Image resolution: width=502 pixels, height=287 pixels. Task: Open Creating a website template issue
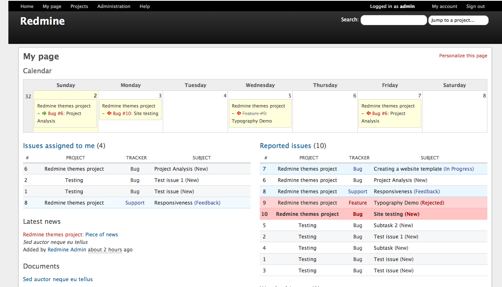coord(408,169)
